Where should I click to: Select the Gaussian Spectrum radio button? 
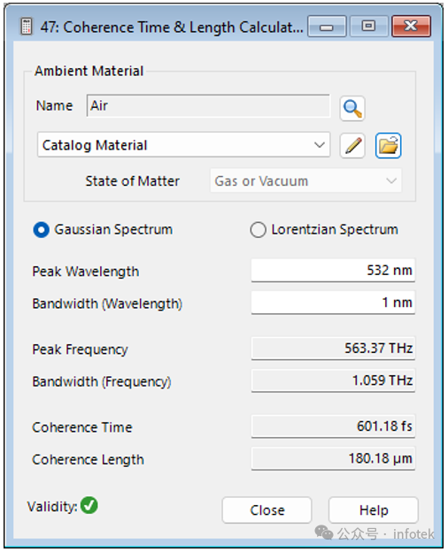tap(42, 230)
